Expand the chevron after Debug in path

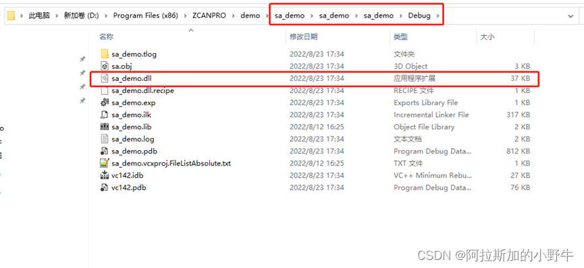[437, 16]
